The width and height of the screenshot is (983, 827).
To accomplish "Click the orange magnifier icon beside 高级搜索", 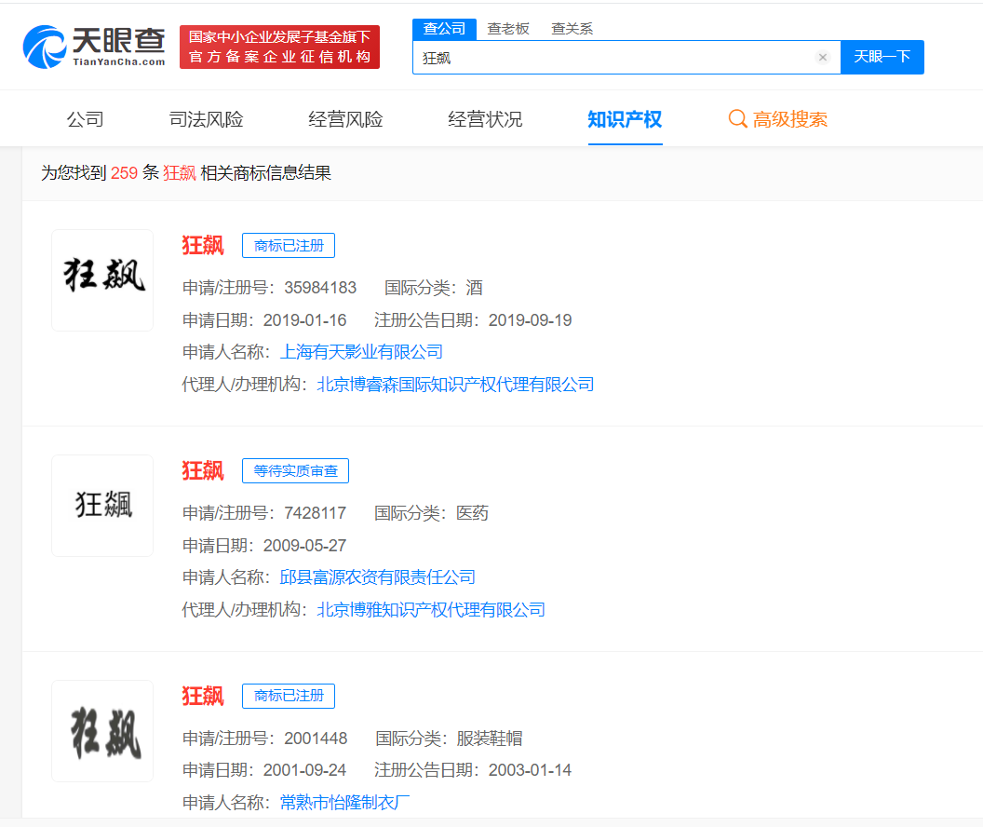I will coord(737,118).
